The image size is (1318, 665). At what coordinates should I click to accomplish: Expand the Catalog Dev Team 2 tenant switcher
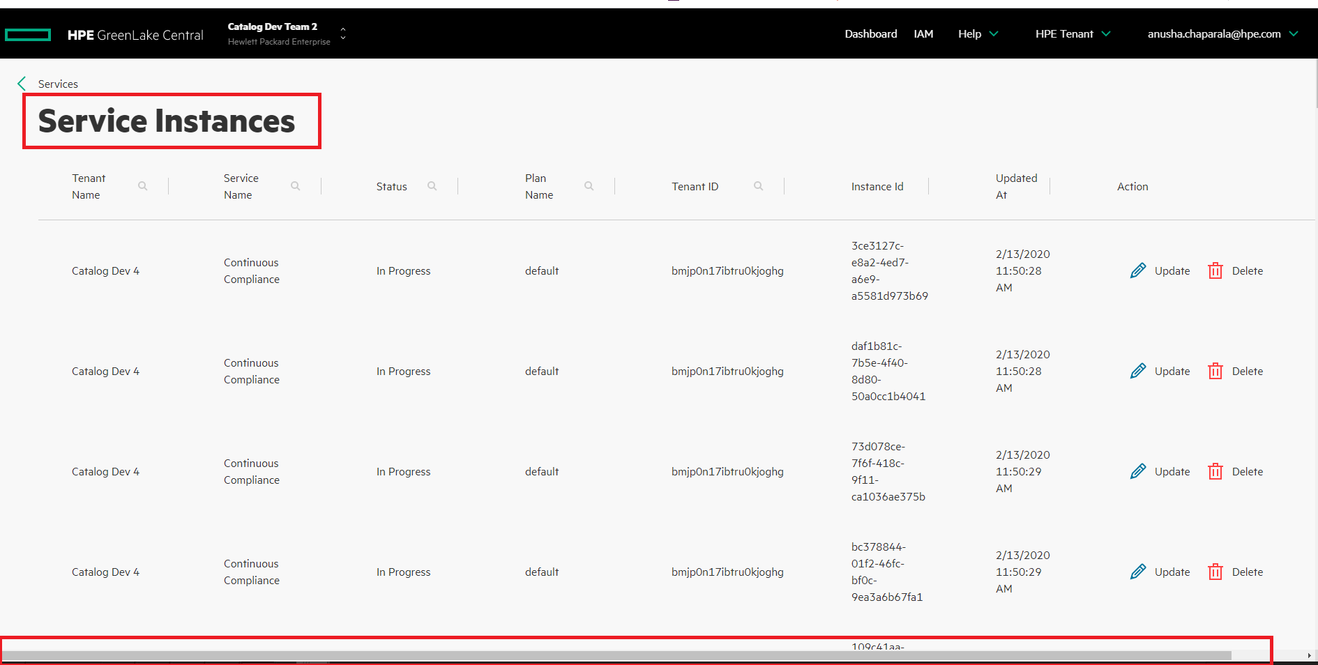(x=342, y=33)
